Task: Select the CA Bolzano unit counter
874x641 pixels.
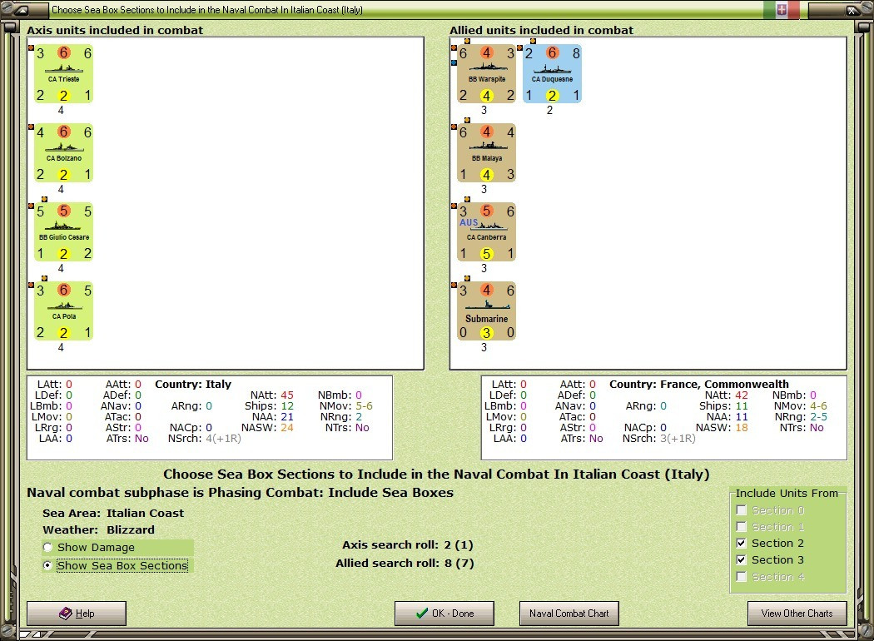Action: click(63, 153)
